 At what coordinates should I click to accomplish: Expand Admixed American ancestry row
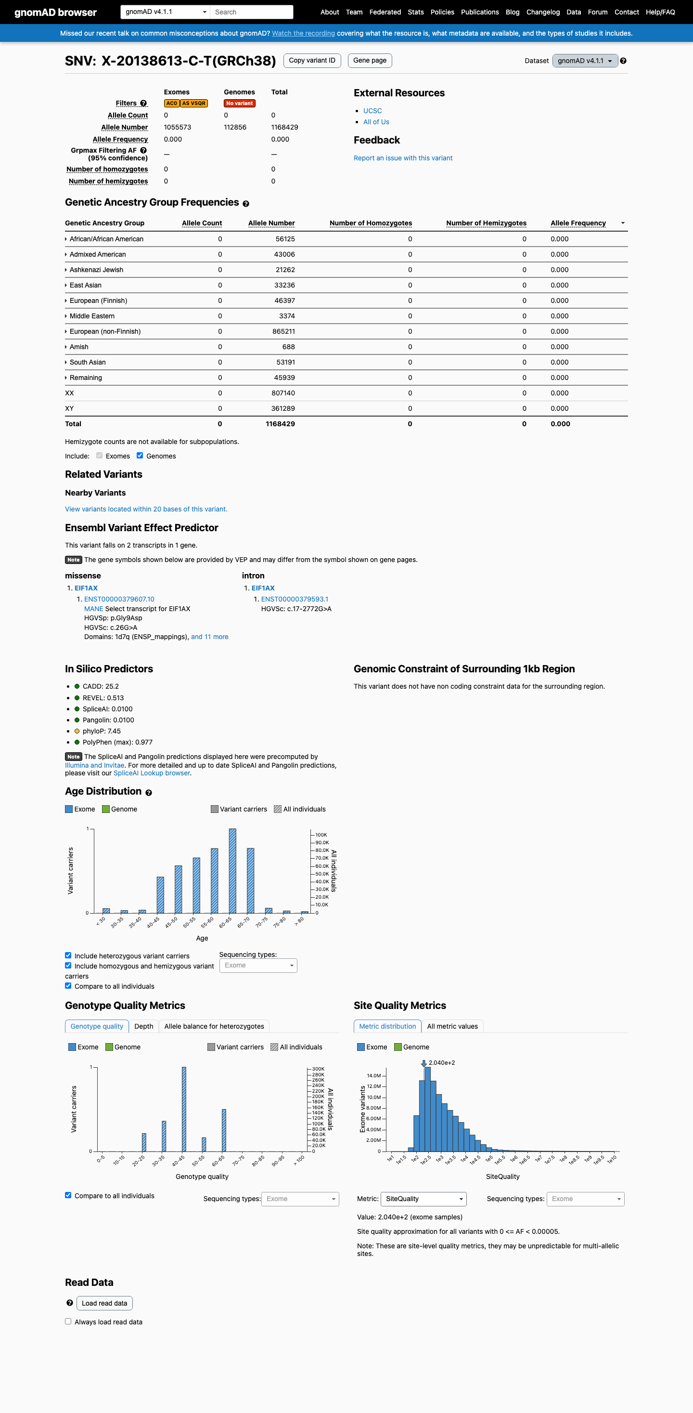point(95,254)
